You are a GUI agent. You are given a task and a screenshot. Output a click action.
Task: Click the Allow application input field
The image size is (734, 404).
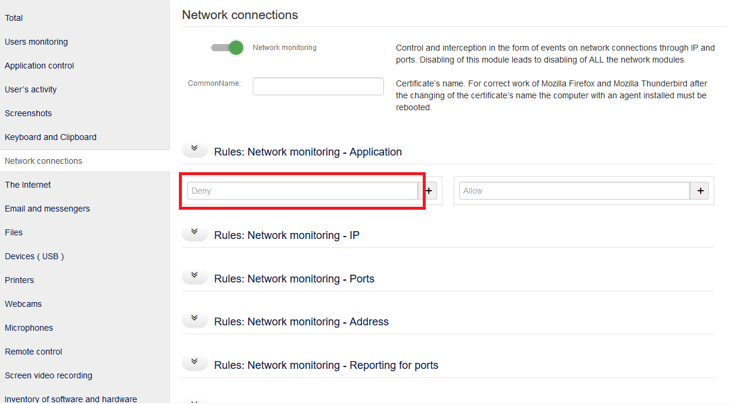coord(574,191)
